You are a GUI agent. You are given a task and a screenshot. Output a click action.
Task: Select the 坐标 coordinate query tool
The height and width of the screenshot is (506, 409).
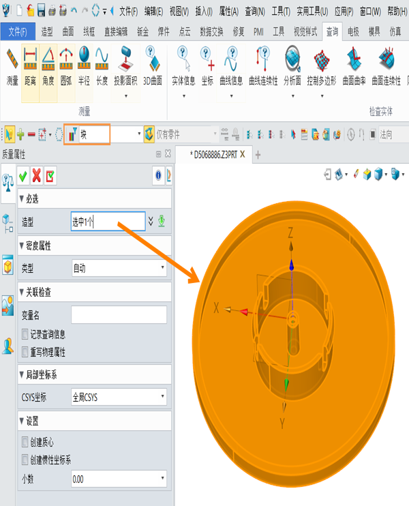coord(207,67)
